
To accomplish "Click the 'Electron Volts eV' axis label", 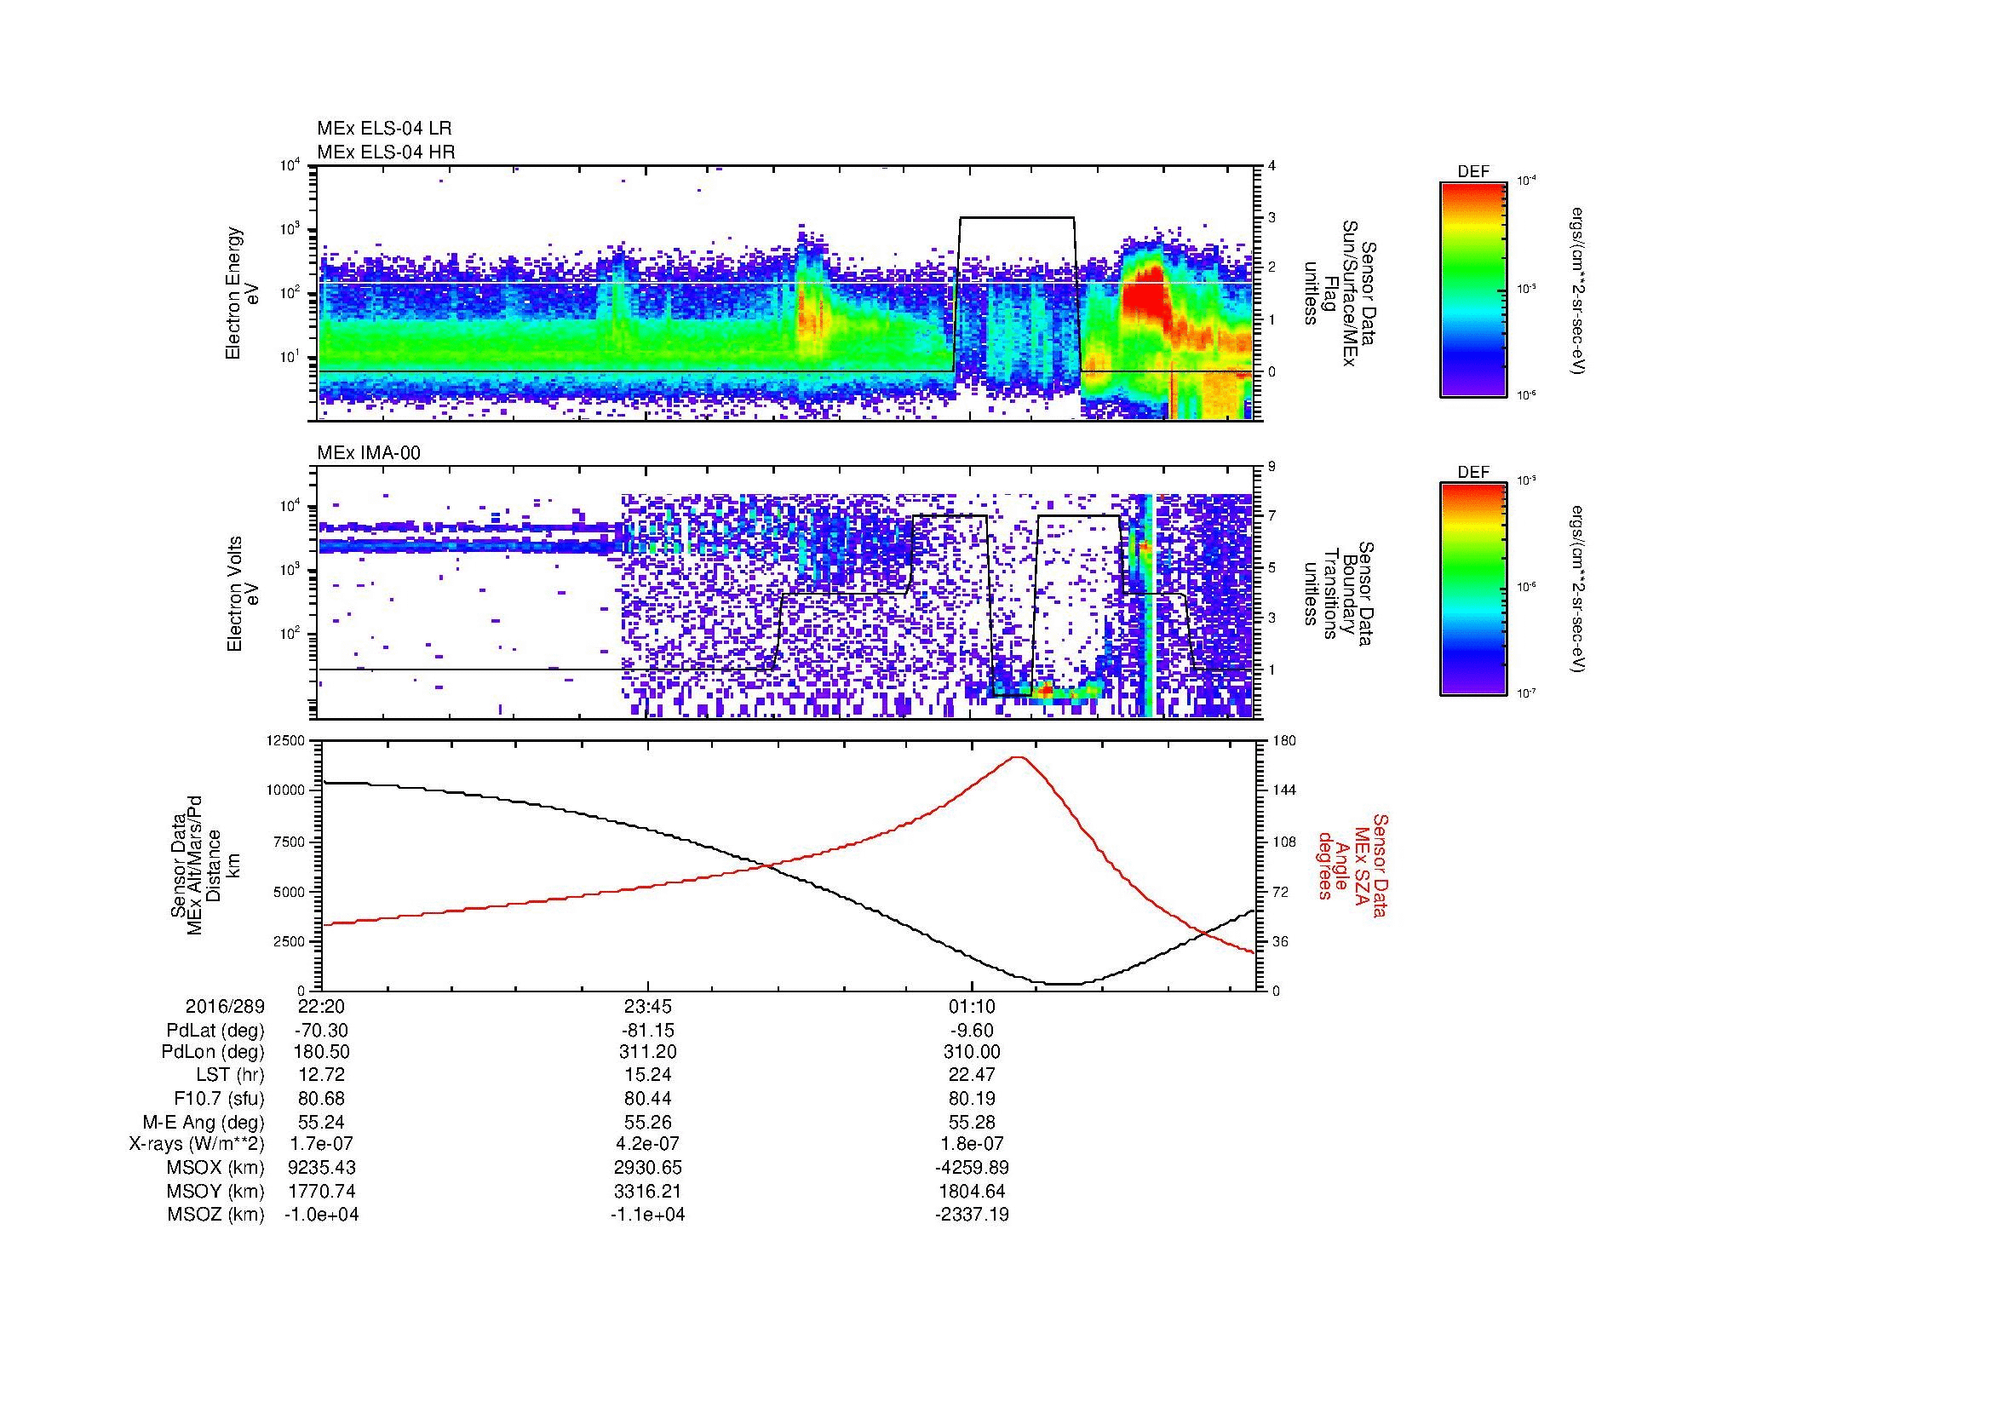I will (243, 595).
